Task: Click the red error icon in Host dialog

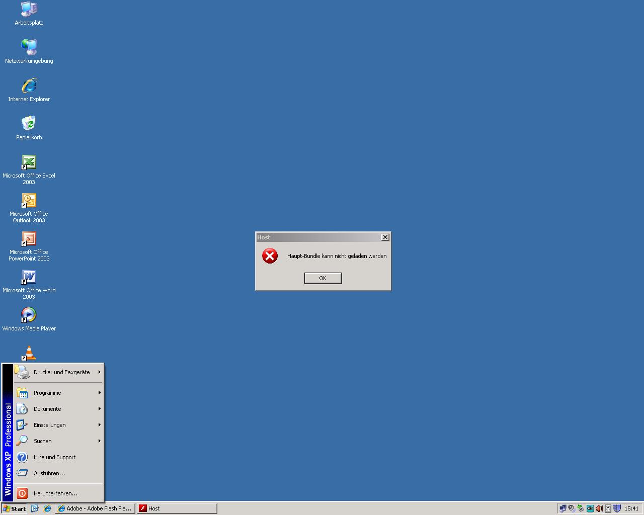Action: 270,256
